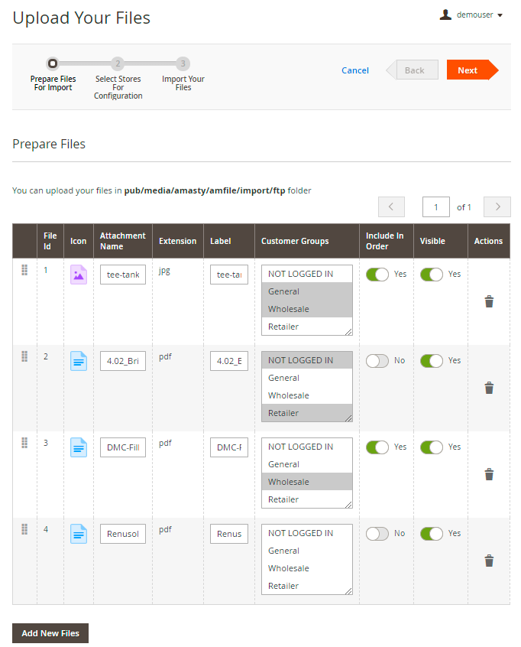Go to previous page of file grid
521x647 pixels.
pos(391,206)
